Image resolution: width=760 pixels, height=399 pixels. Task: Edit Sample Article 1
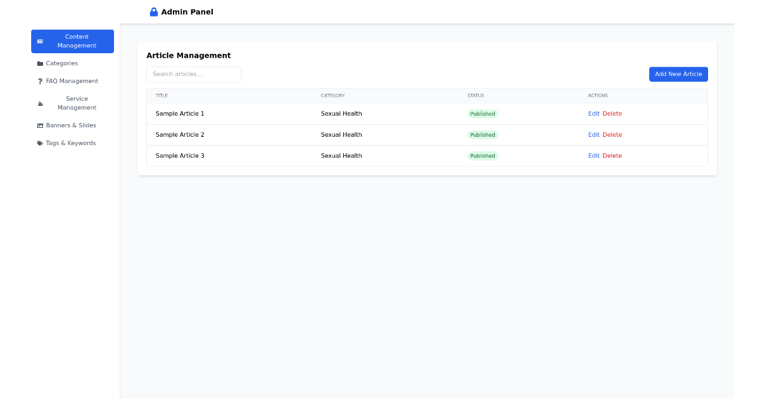593,113
